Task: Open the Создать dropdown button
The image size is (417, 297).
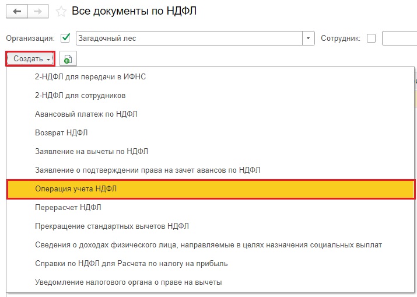Action: [x=30, y=59]
